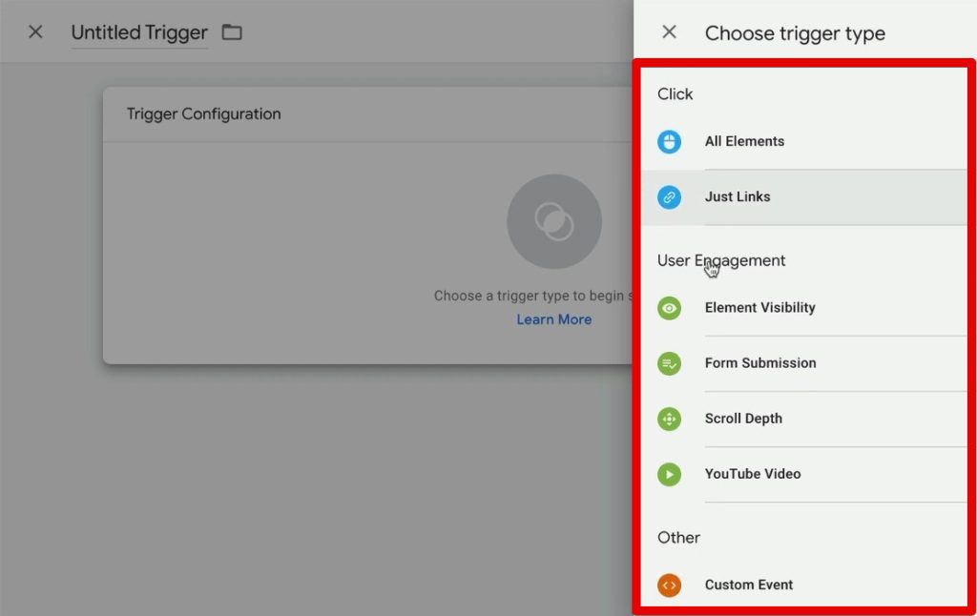Select Just Links trigger type

point(803,196)
